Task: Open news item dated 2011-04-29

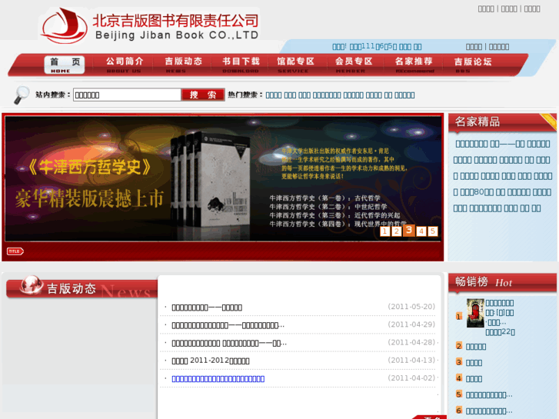Action: coord(228,325)
